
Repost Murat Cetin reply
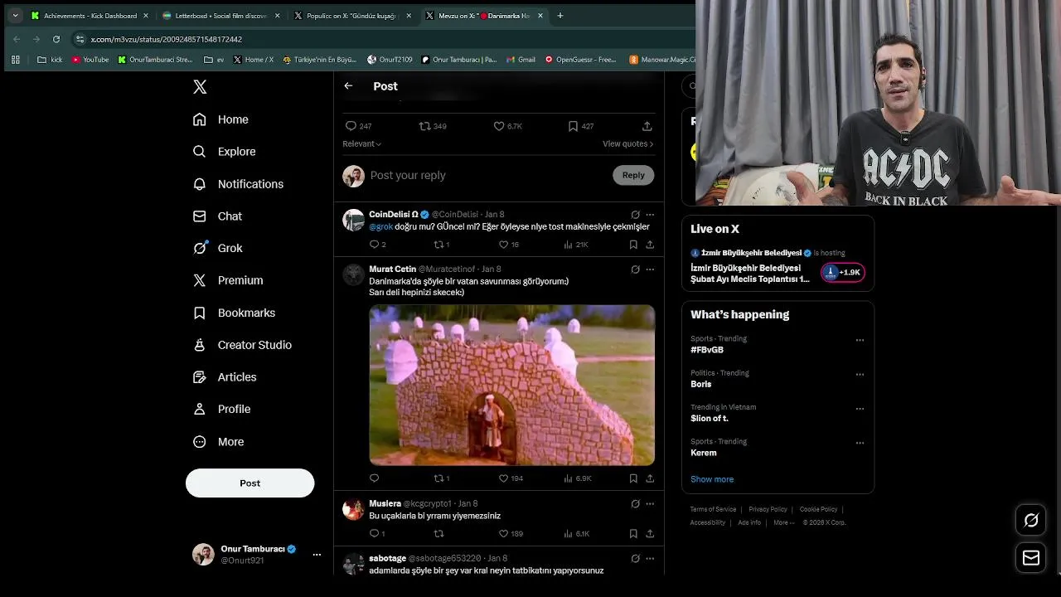(438, 478)
